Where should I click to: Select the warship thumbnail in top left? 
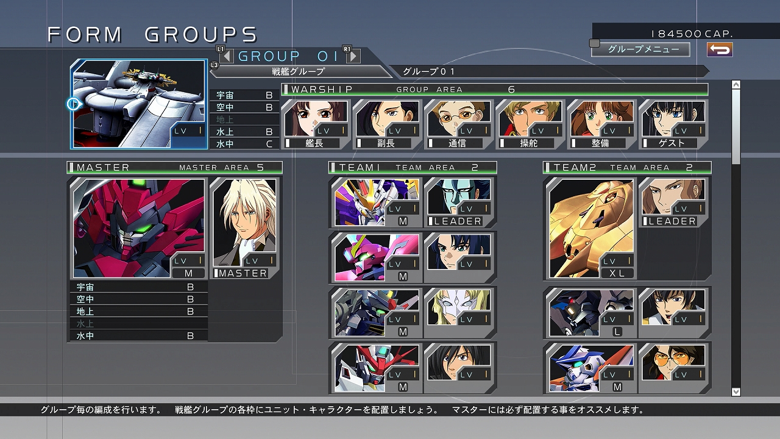coord(138,104)
